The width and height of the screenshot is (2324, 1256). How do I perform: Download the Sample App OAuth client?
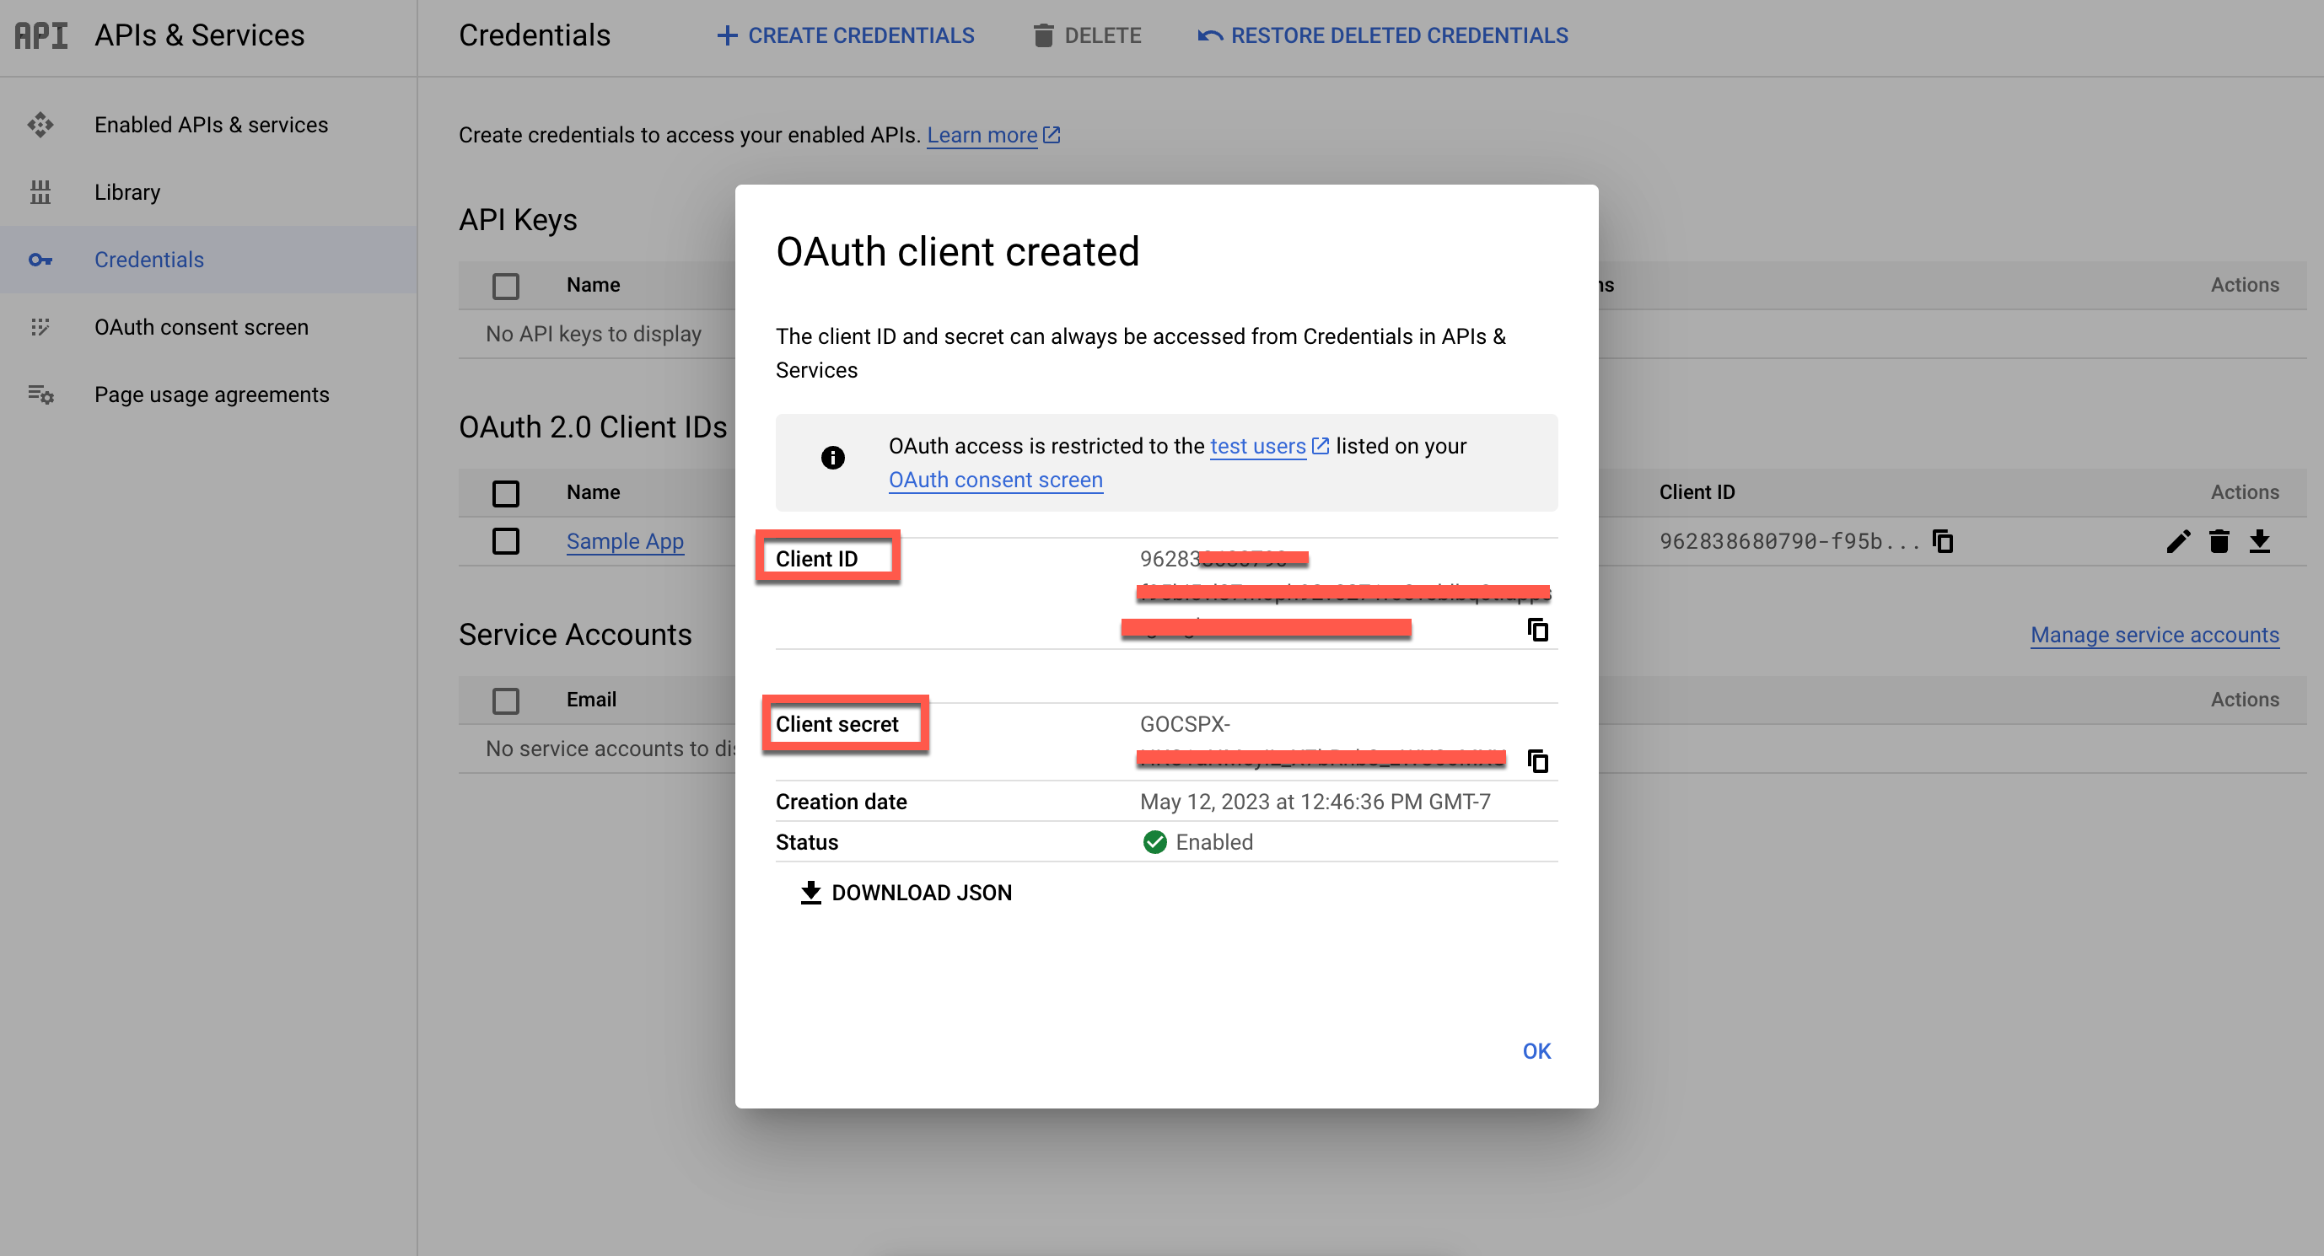click(x=2260, y=541)
